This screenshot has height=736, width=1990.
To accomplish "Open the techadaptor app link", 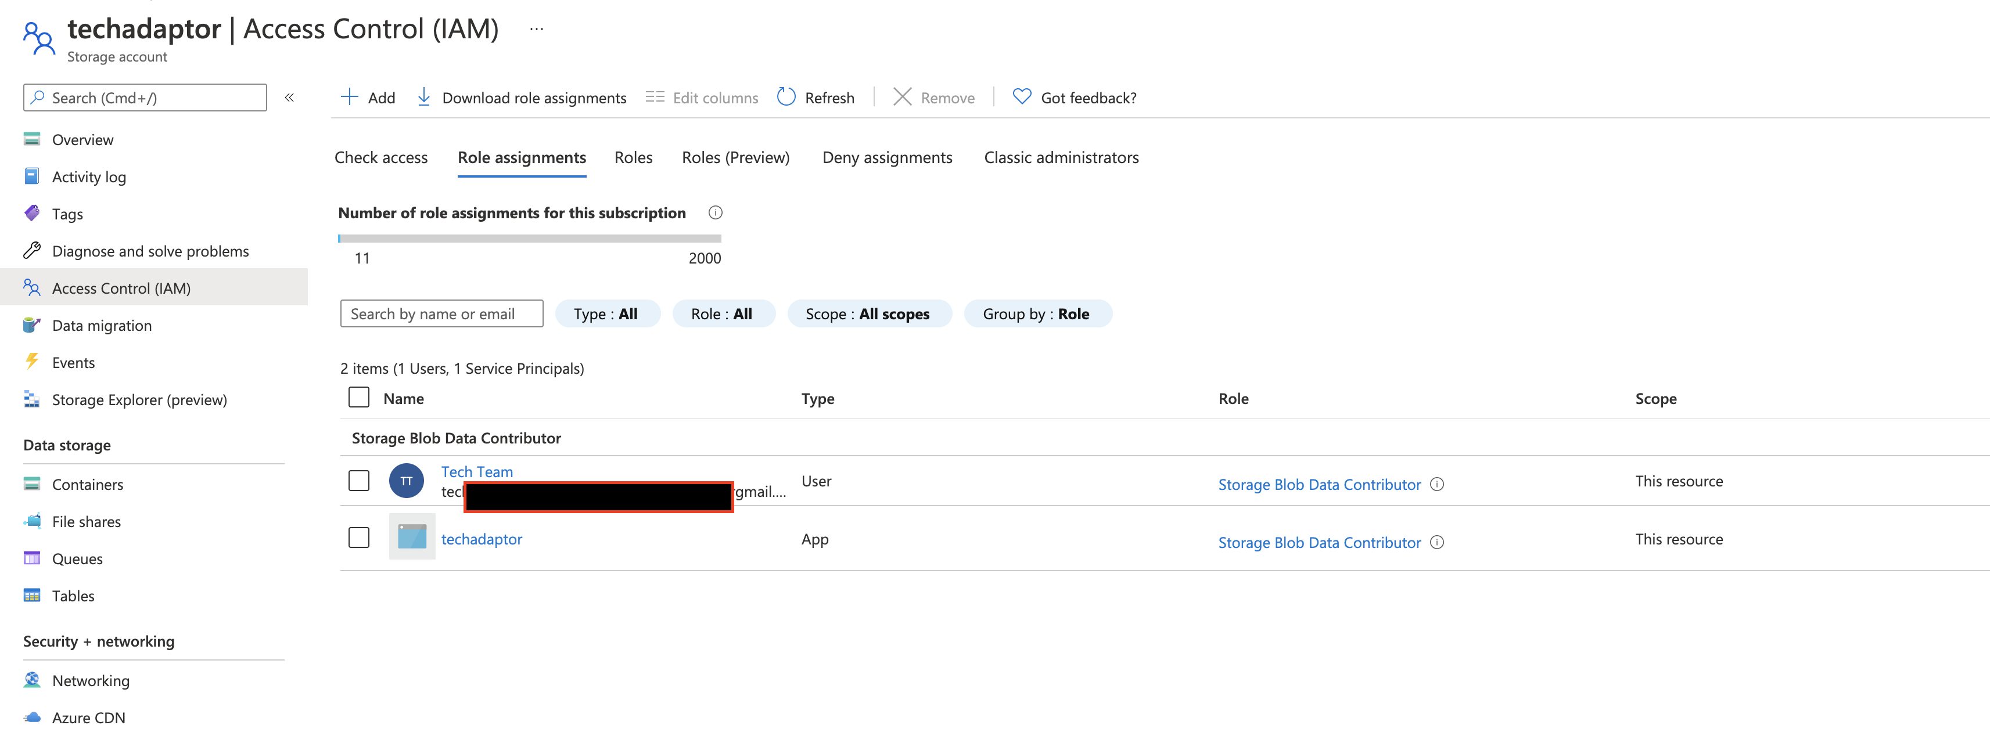I will pos(482,539).
